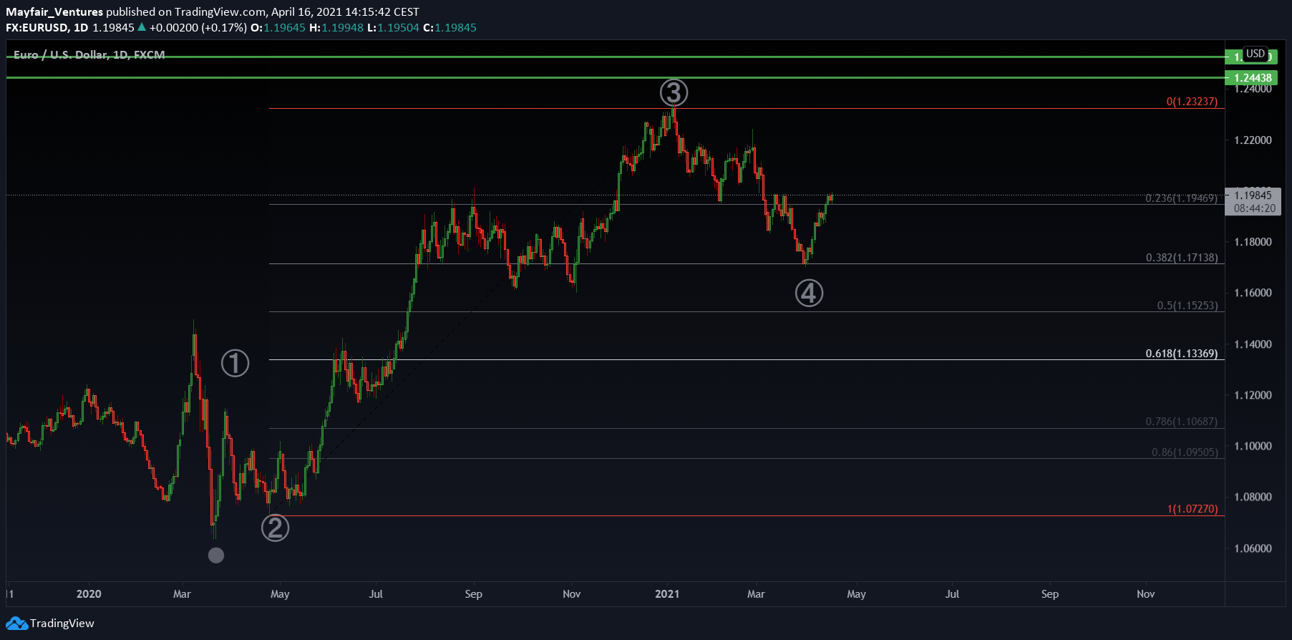Select the 0.5(1.15253) Fibonacci label
Image resolution: width=1292 pixels, height=640 pixels.
click(1187, 306)
